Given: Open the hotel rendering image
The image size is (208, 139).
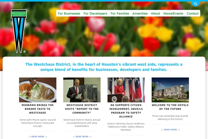Looking at the screenshot, I should 170,90.
